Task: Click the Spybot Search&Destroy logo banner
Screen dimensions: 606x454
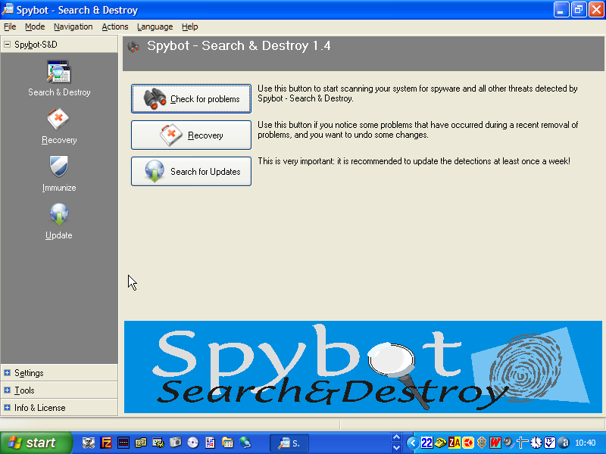Action: point(363,367)
